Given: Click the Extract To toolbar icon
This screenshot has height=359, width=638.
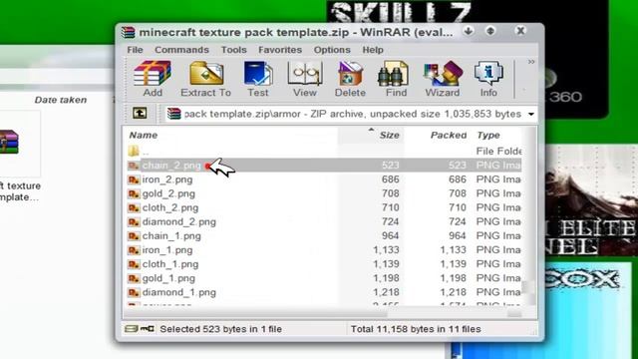Looking at the screenshot, I should click(206, 79).
